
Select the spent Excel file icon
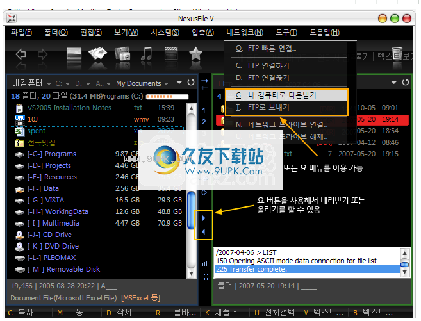point(19,131)
